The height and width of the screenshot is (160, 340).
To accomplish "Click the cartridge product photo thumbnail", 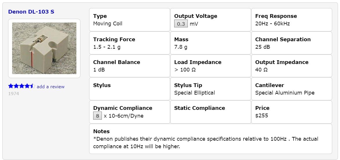I will pos(44,48).
